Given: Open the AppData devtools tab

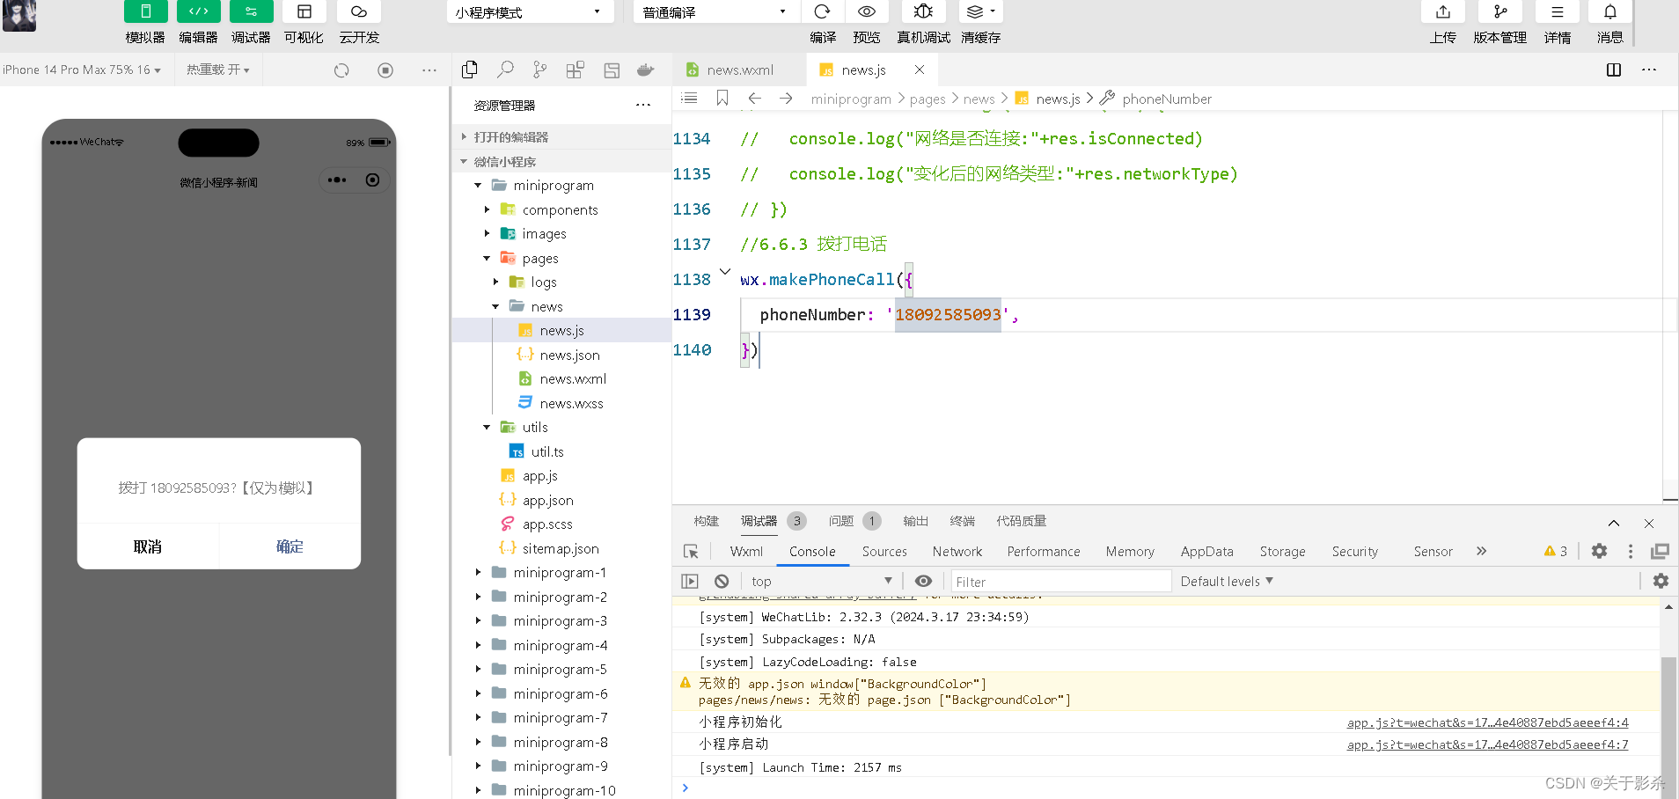Looking at the screenshot, I should coord(1206,551).
